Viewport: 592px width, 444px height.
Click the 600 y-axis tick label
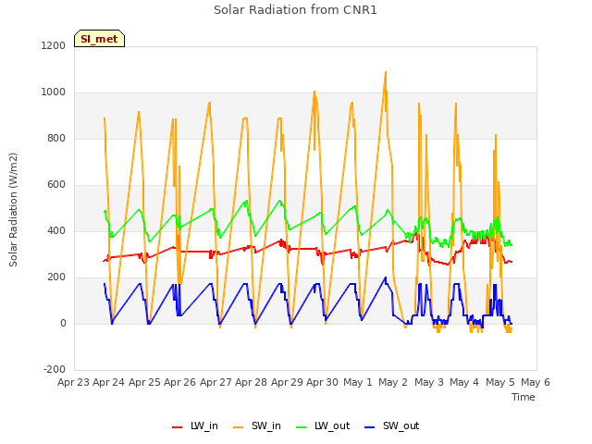click(x=56, y=185)
